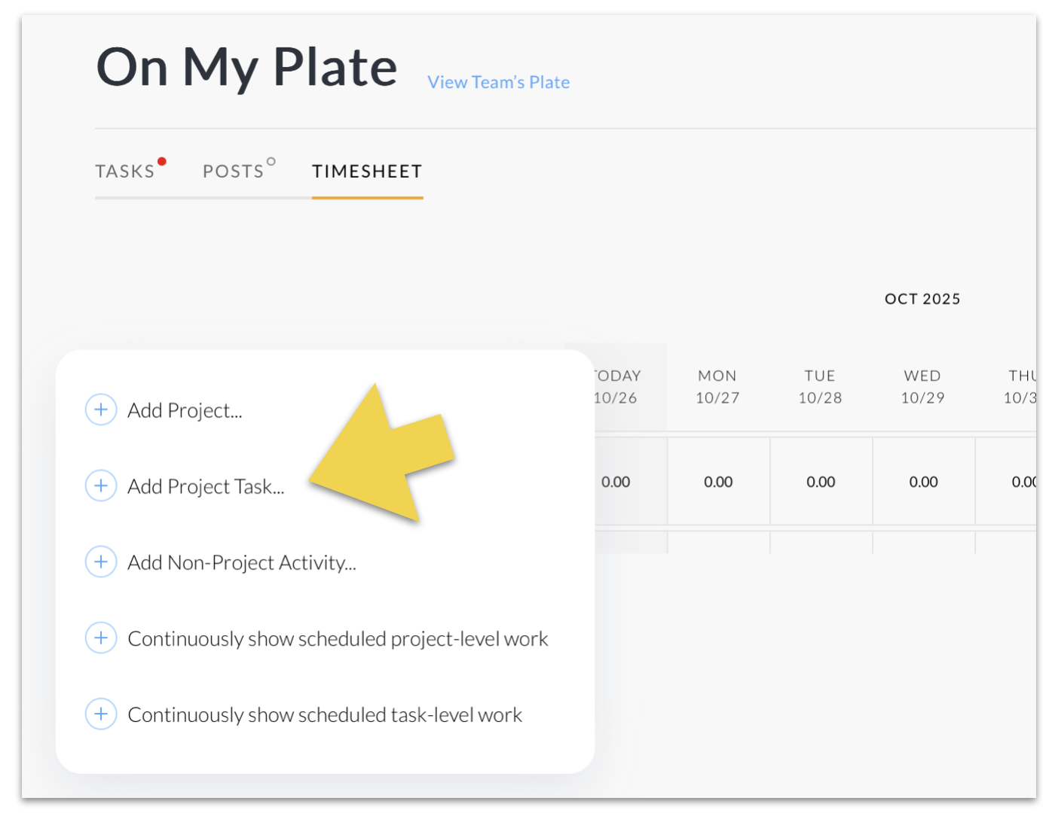Click the MON 10/27 column header
Image resolution: width=1058 pixels, height=816 pixels.
717,386
